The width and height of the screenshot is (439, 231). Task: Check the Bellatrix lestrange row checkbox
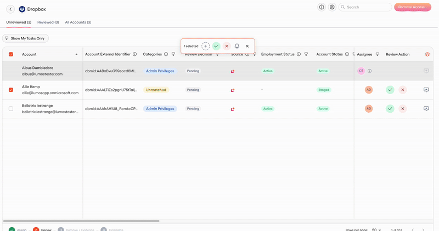11,108
